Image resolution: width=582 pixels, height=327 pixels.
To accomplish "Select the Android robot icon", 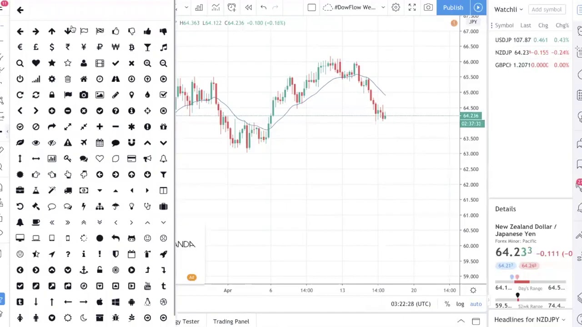I will [x=131, y=302].
